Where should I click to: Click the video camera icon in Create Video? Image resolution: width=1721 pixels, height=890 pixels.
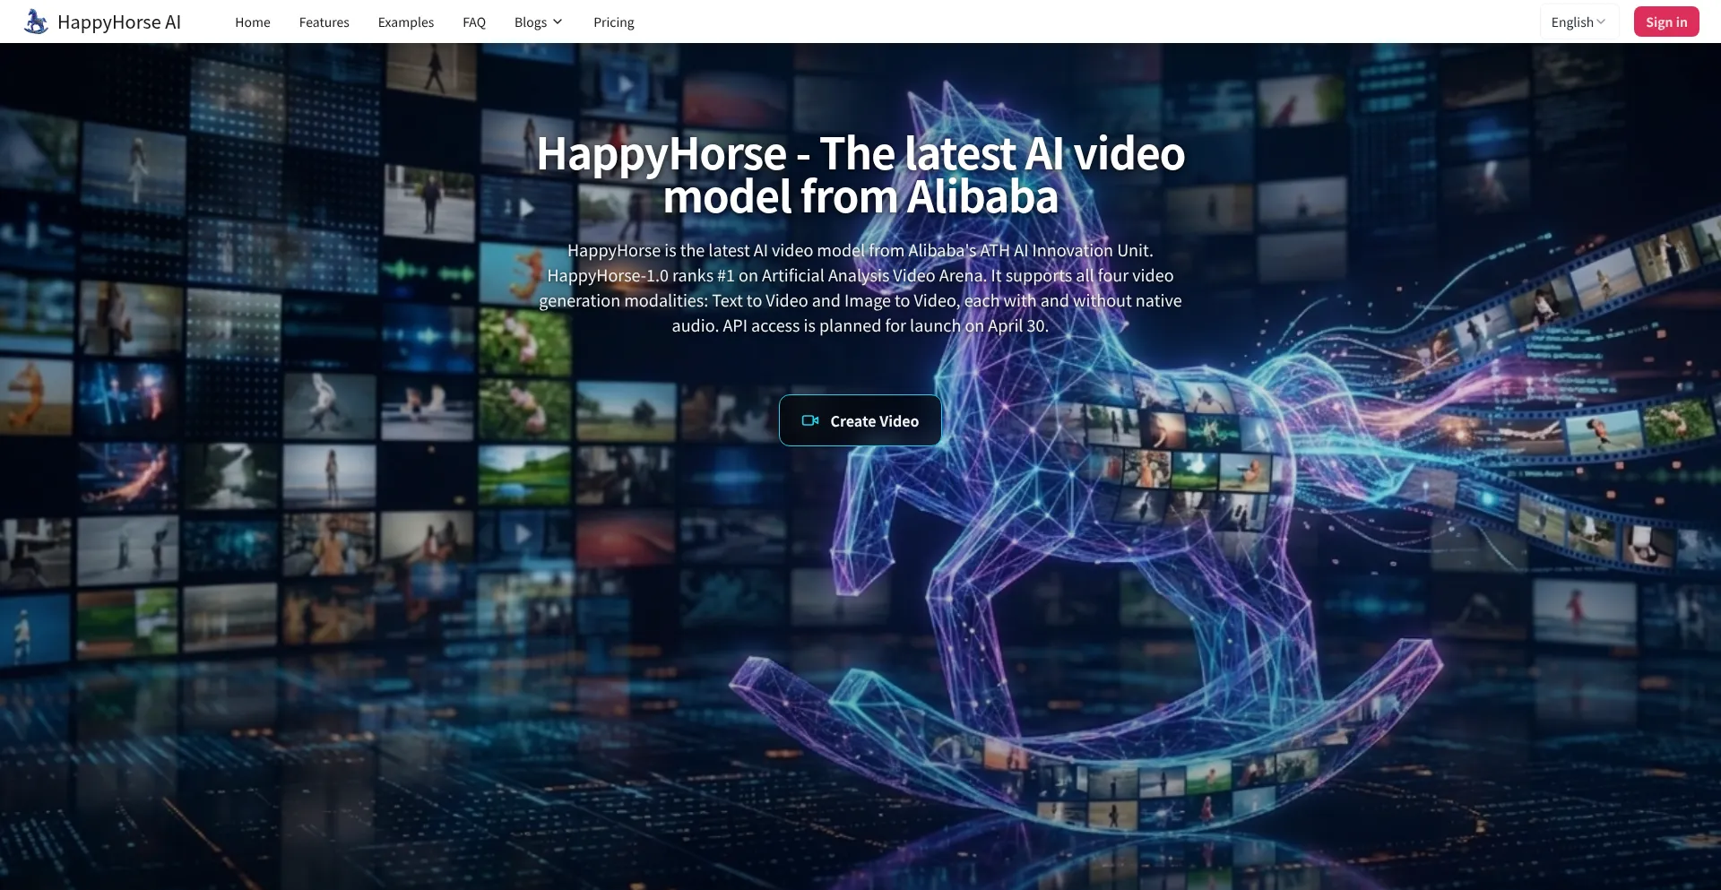[810, 420]
